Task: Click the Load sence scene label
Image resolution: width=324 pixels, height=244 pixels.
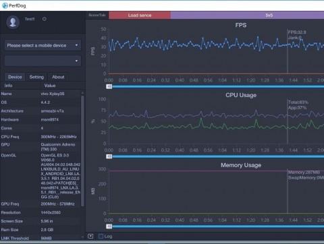Action: click(x=140, y=16)
